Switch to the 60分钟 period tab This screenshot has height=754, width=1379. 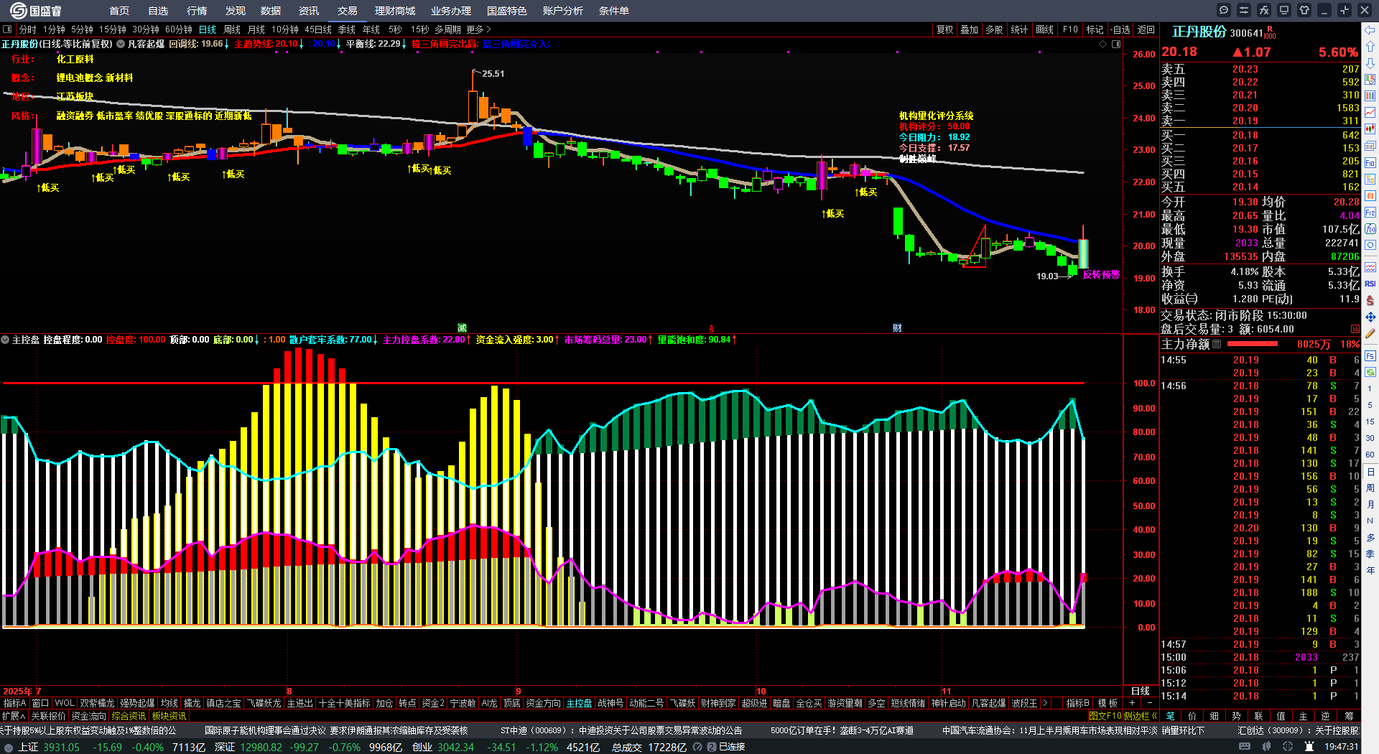[179, 29]
